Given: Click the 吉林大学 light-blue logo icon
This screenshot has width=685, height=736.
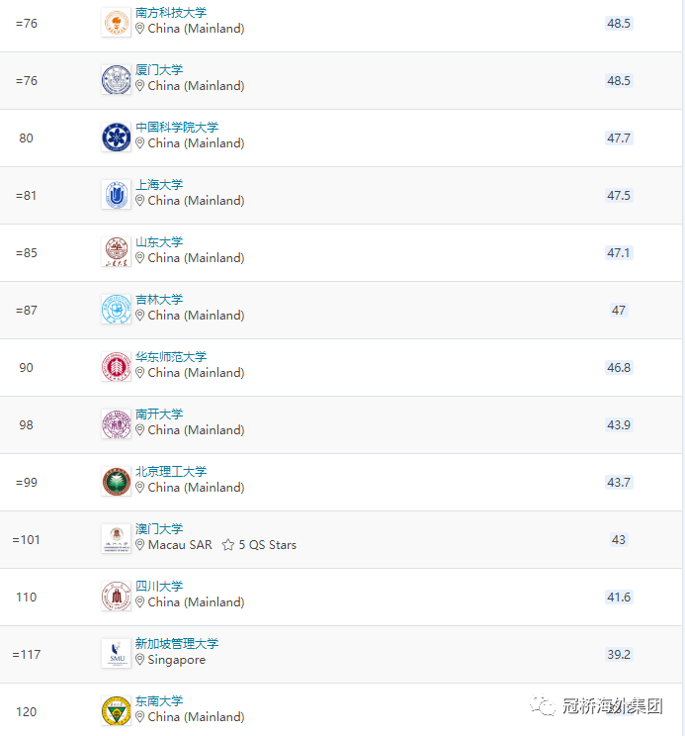Looking at the screenshot, I should pos(117,310).
